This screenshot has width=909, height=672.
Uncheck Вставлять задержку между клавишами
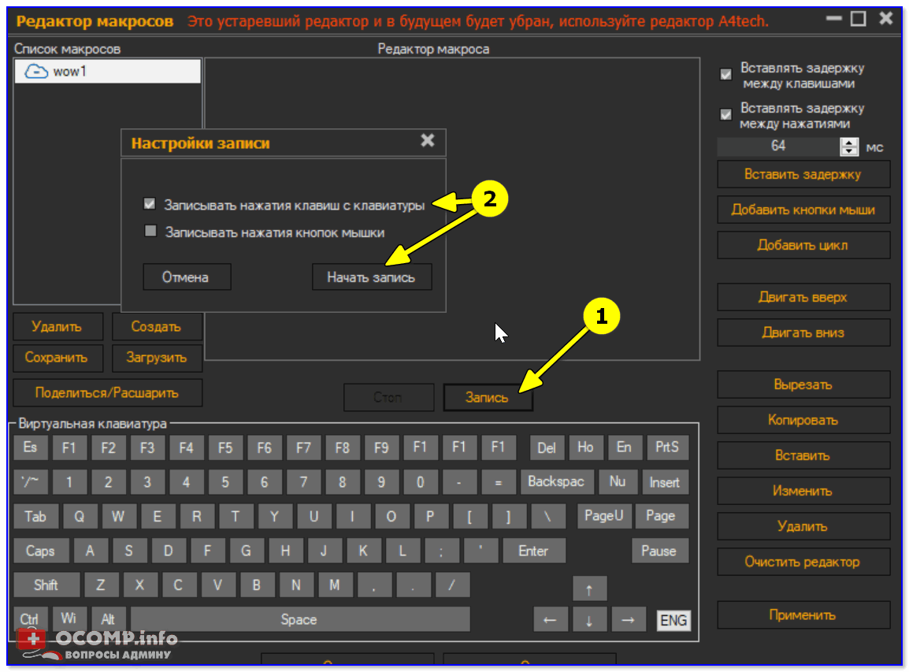[726, 75]
